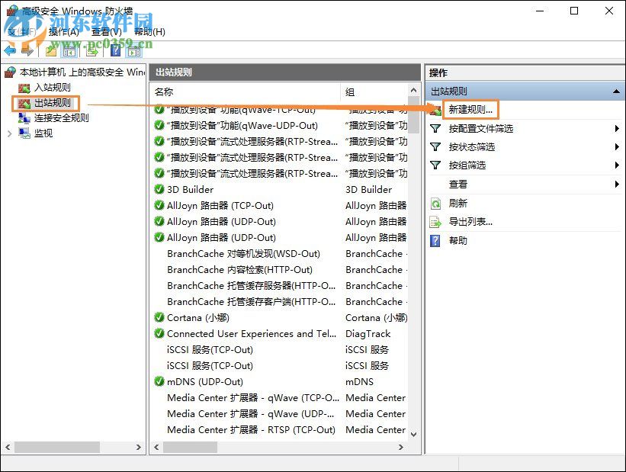The width and height of the screenshot is (626, 472).
Task: Click the 刷新 refresh icon in action pane
Action: pos(435,204)
